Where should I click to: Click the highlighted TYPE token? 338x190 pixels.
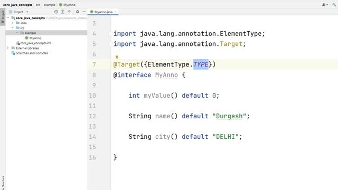point(201,64)
